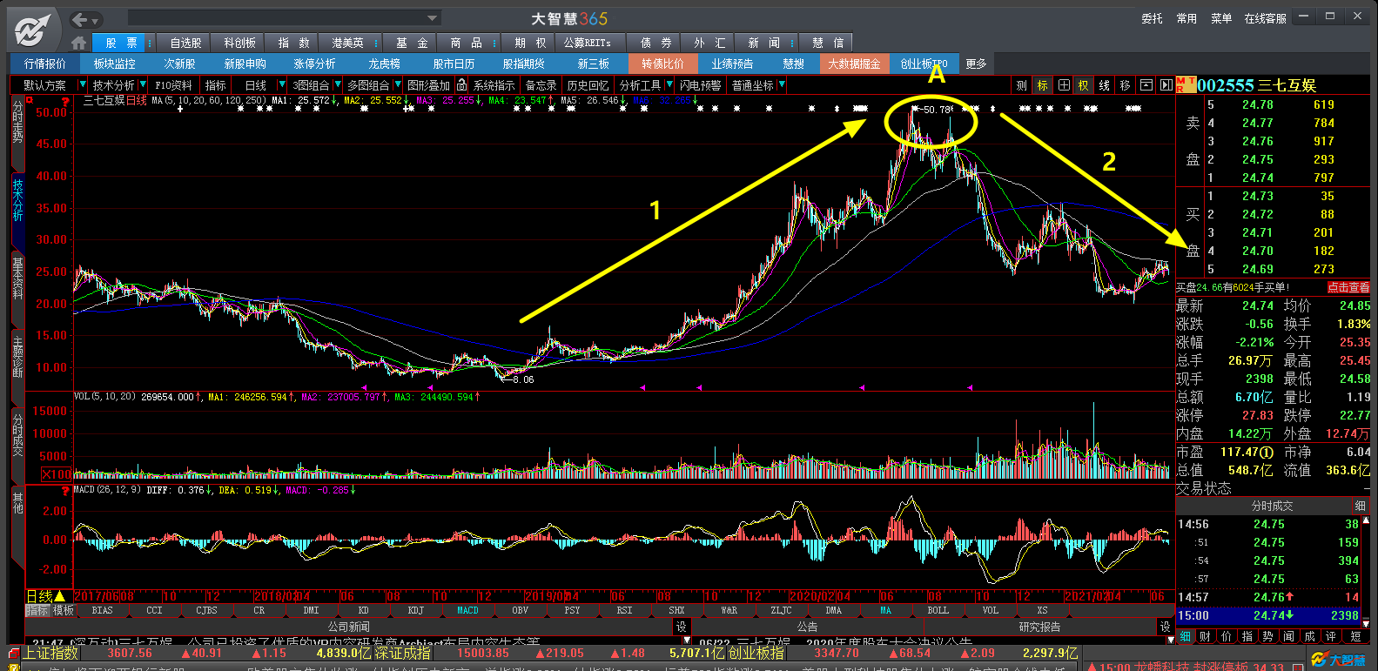
Task: Toggle the 标 marker tool button
Action: click(x=1042, y=85)
